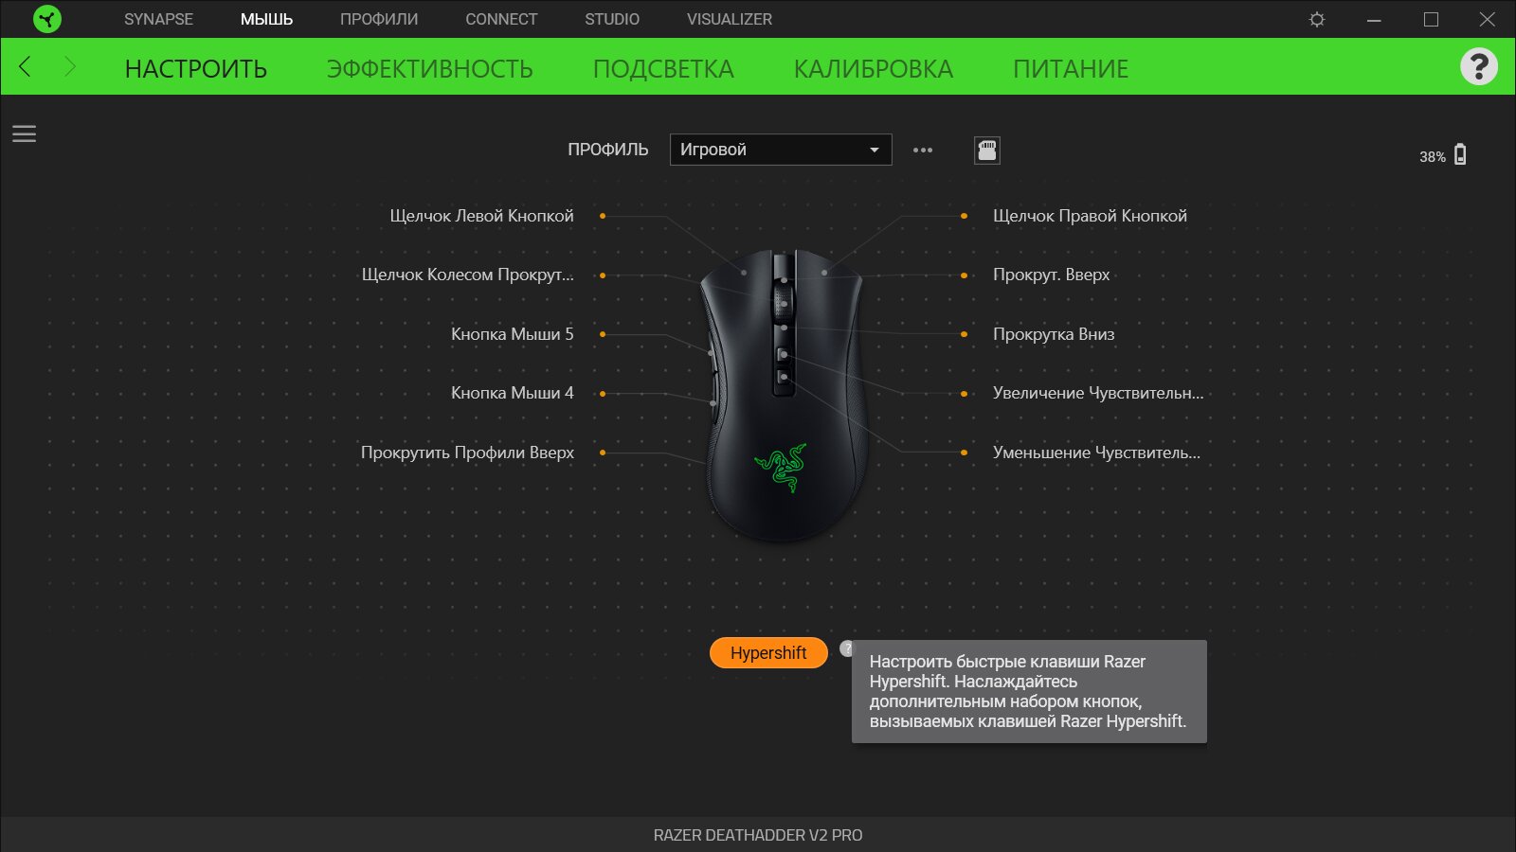1516x852 pixels.
Task: Select the Прокрутка Вниз assignment
Action: tap(1054, 334)
